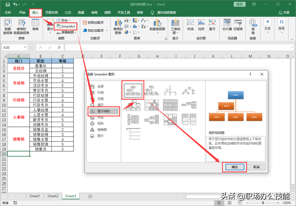Switch to Sheet2 tab
This screenshot has height=206, width=296.
53,196
